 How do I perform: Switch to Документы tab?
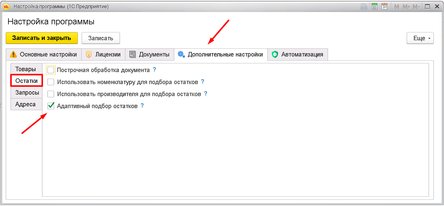point(149,54)
